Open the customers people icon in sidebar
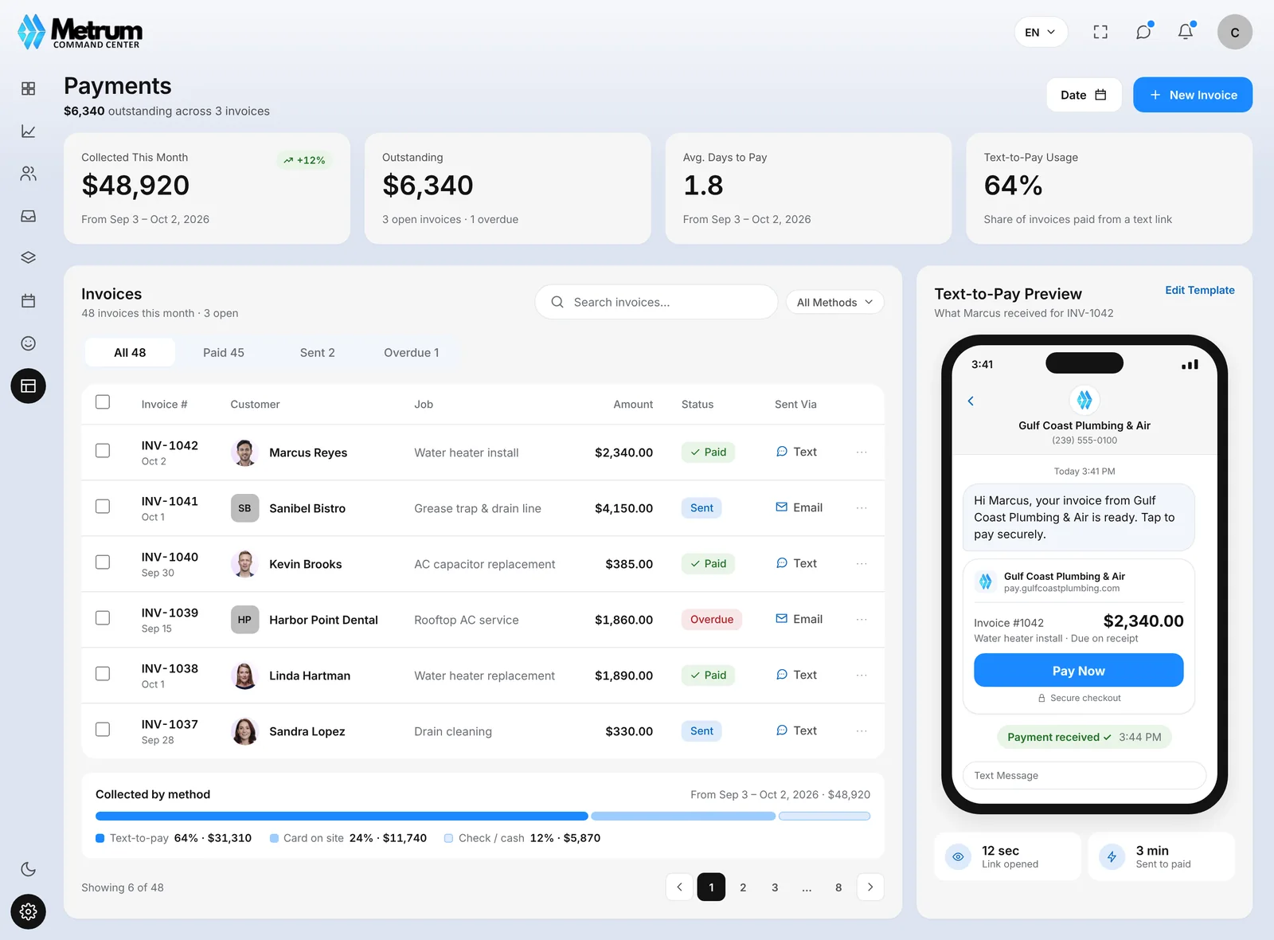This screenshot has height=940, width=1274. click(28, 174)
